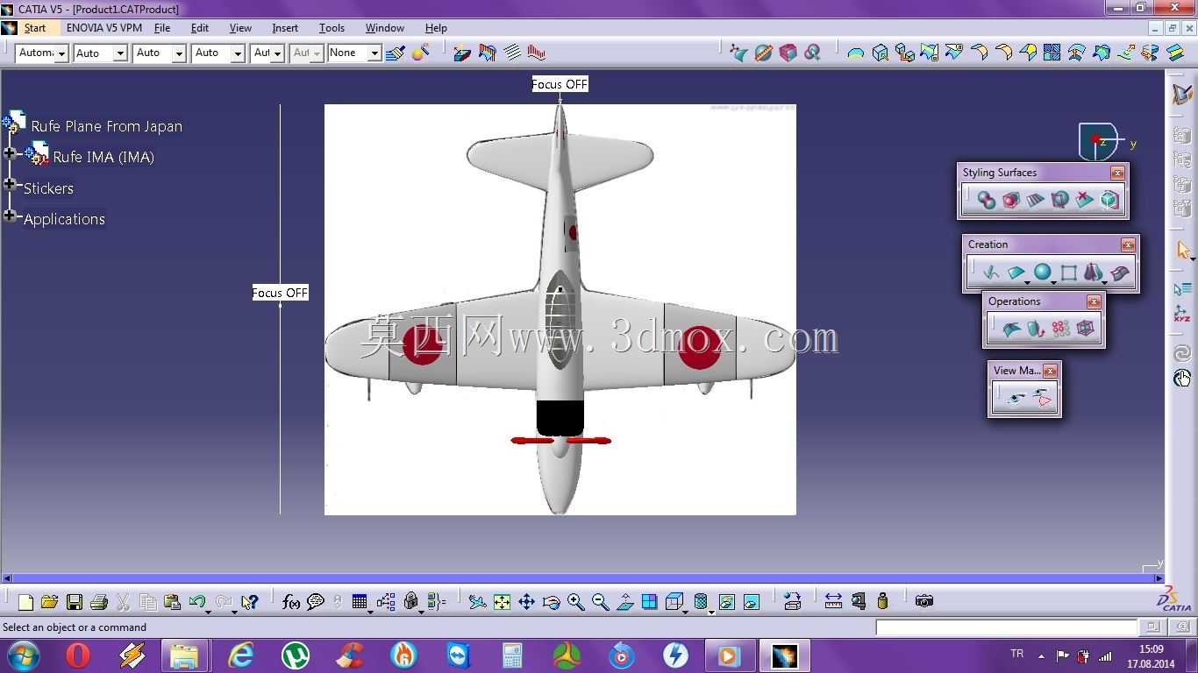Open the Edit menu

pyautogui.click(x=200, y=28)
